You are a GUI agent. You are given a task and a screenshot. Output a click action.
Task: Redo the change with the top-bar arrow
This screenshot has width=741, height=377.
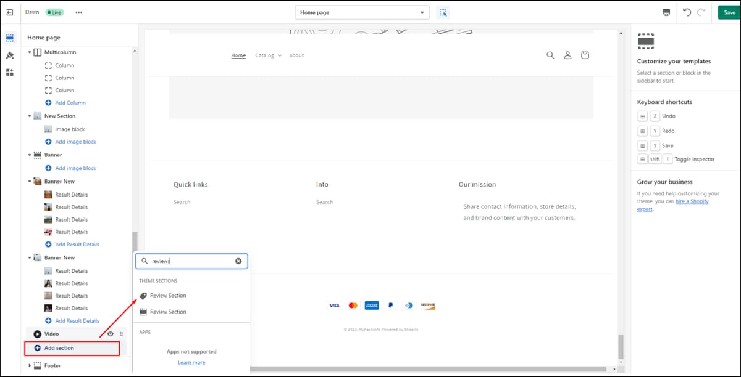701,12
